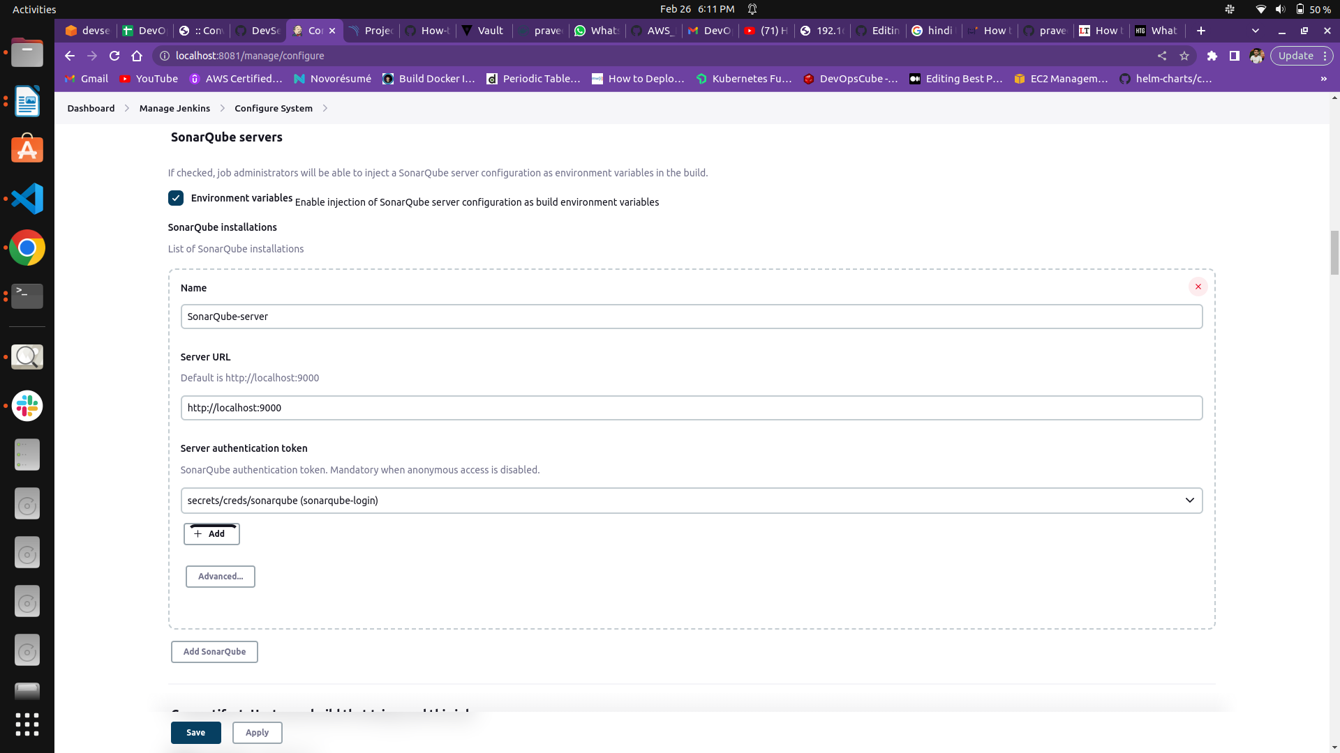Show Applications grid in dock
The width and height of the screenshot is (1340, 753).
click(x=27, y=724)
